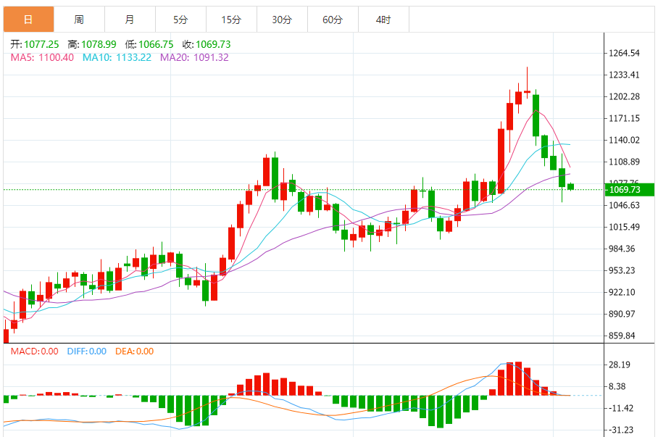Click the 922.10 price axis label

[622, 293]
